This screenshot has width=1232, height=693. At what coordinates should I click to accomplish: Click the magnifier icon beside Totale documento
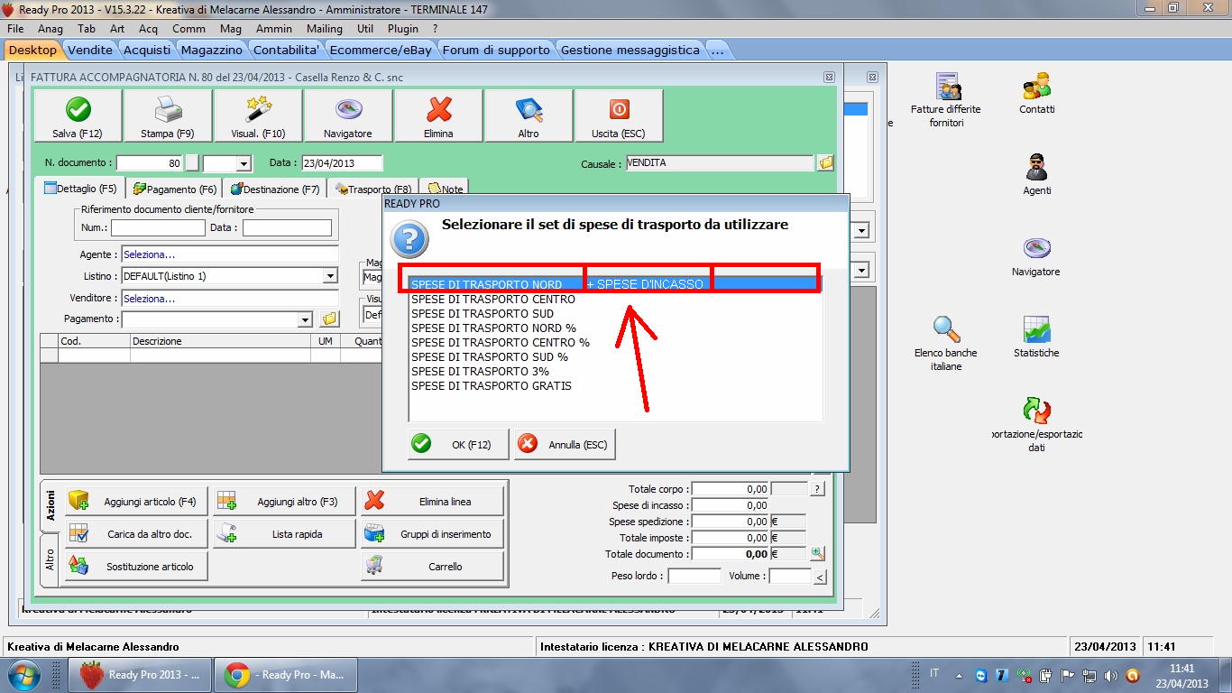click(817, 554)
